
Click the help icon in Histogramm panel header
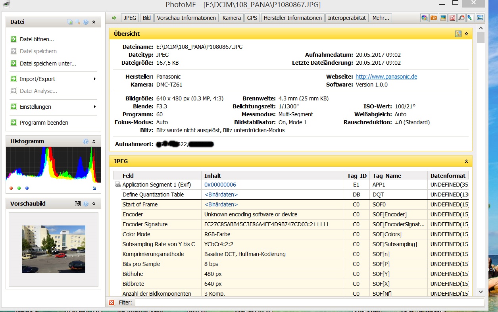pos(86,142)
